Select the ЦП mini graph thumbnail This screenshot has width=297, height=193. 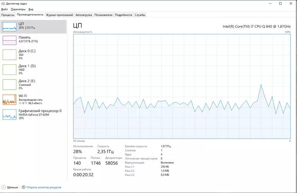(9, 27)
